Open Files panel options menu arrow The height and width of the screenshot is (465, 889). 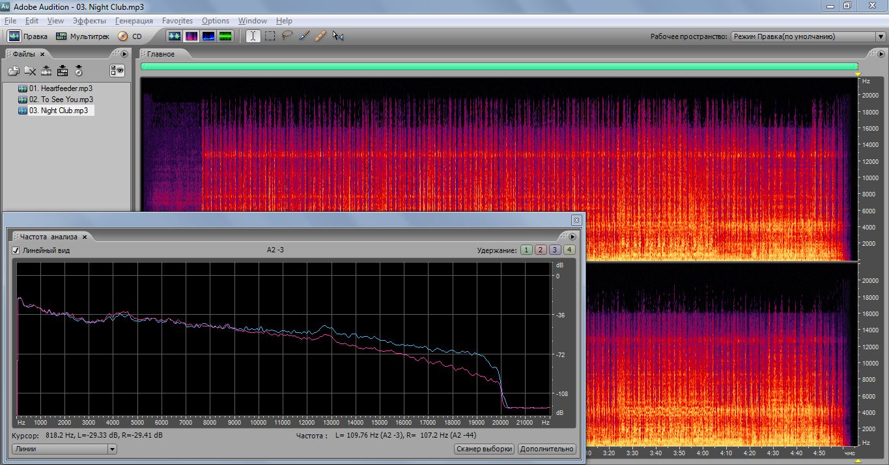coord(124,54)
